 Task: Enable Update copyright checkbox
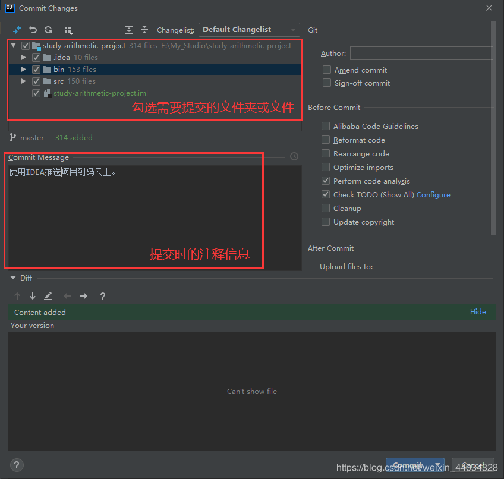coord(326,222)
